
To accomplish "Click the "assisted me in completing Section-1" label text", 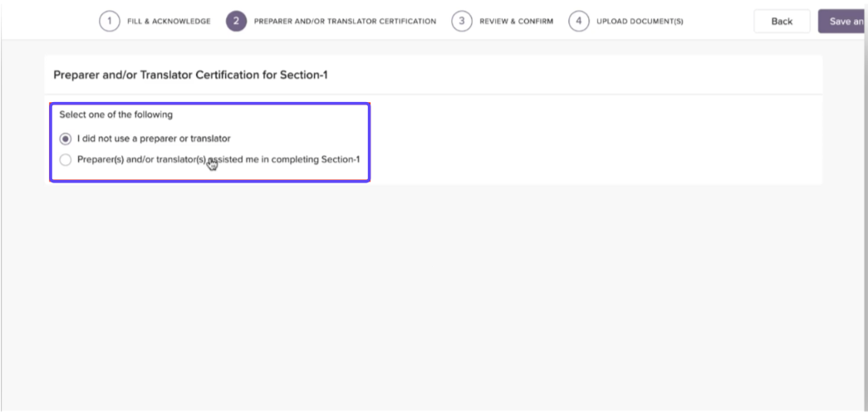I will click(x=291, y=159).
